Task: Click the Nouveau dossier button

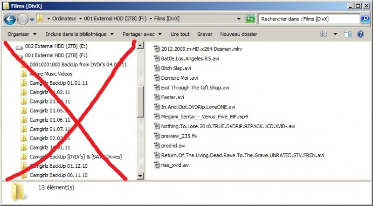Action: (239, 34)
